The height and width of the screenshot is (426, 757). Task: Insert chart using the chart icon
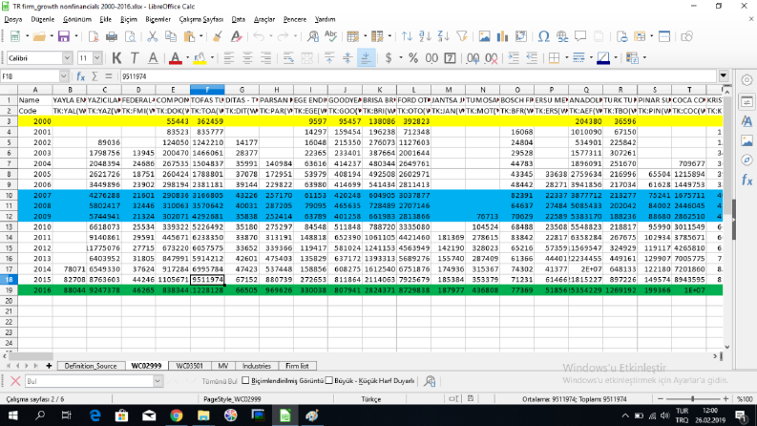tap(502, 36)
